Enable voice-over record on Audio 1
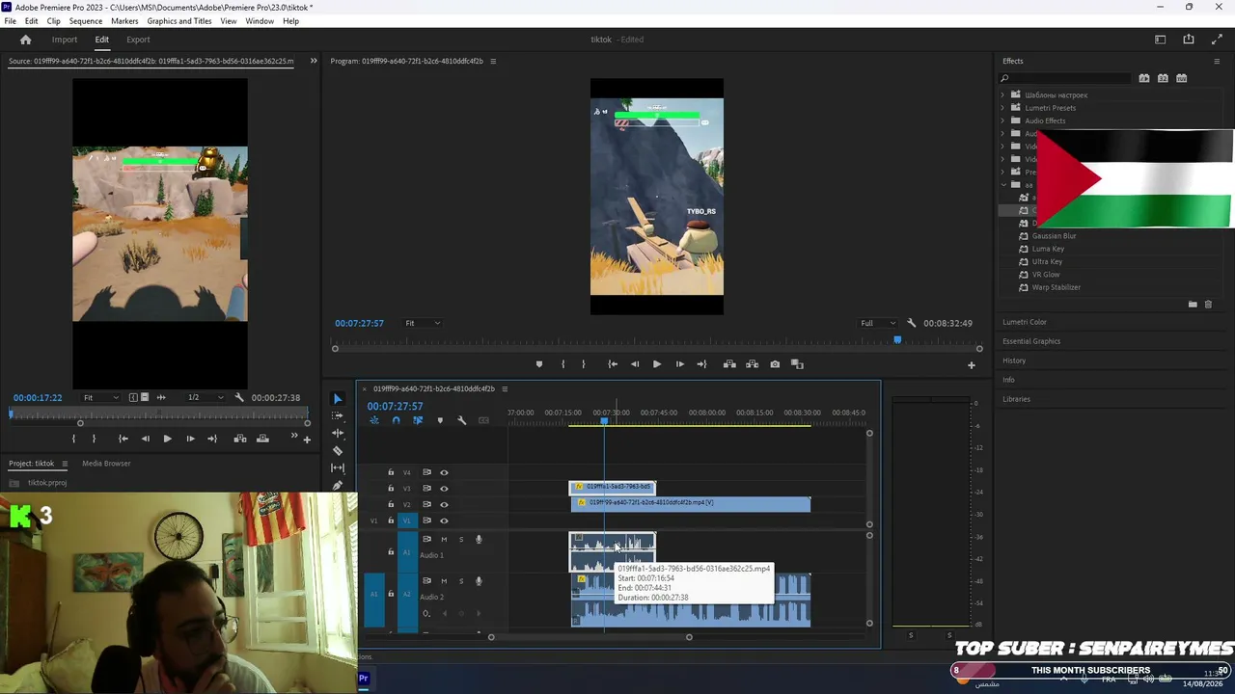Viewport: 1235px width, 694px height. click(x=479, y=539)
